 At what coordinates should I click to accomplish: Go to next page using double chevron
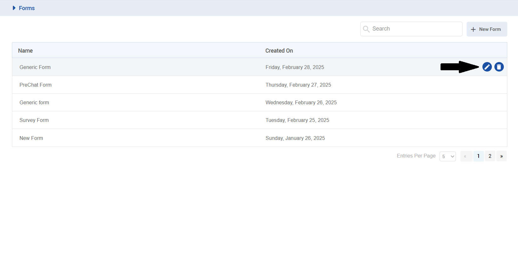tap(501, 156)
